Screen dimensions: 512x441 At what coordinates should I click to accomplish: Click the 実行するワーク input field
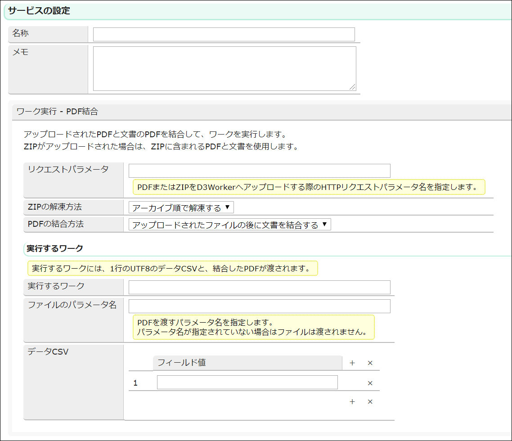(259, 288)
